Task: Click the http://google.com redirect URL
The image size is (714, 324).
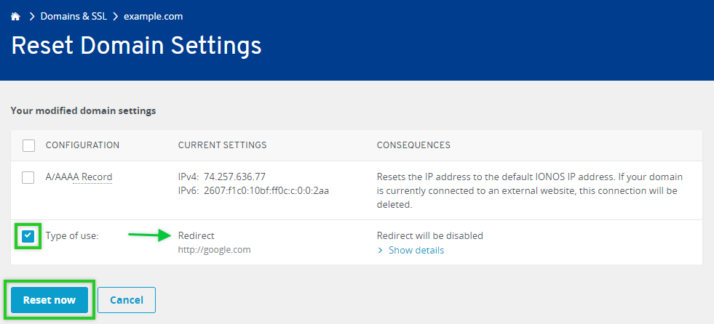Action: pos(214,250)
